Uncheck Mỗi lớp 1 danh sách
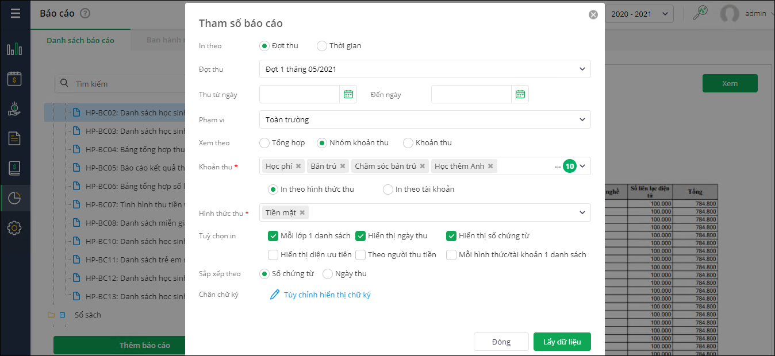The height and width of the screenshot is (356, 775). click(x=273, y=235)
